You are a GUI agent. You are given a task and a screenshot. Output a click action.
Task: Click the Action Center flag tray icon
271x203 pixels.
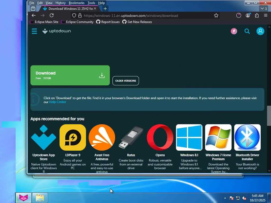point(232,198)
